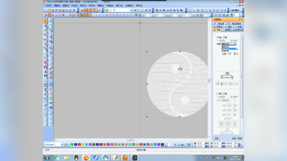
Task: Click the first of the three stitch pattern buttons
Action: point(222,124)
